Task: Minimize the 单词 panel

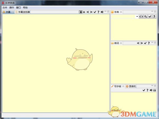Action: (x=152, y=43)
